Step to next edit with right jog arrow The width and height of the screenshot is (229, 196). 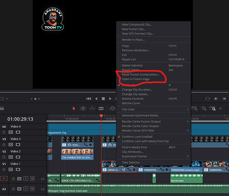coord(39,99)
